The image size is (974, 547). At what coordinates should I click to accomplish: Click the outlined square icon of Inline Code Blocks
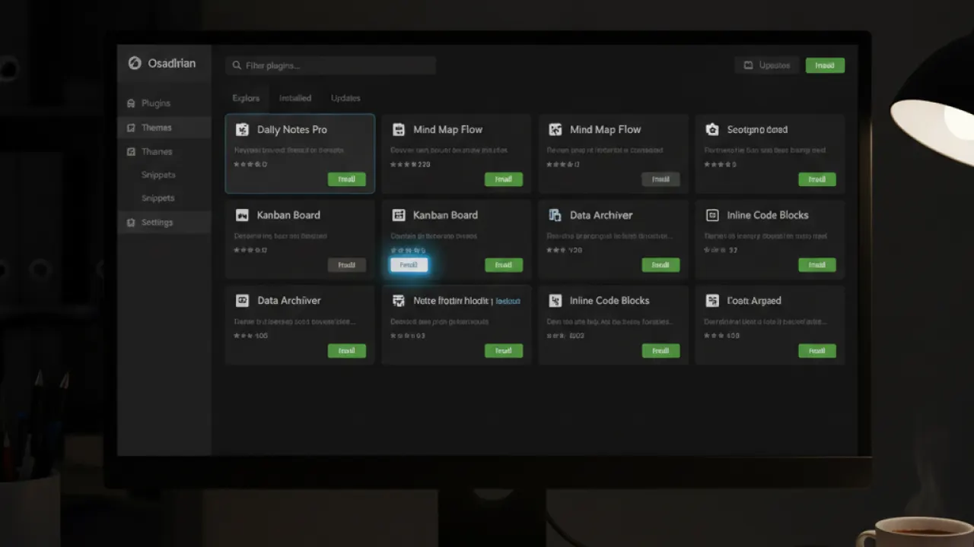[x=712, y=215]
